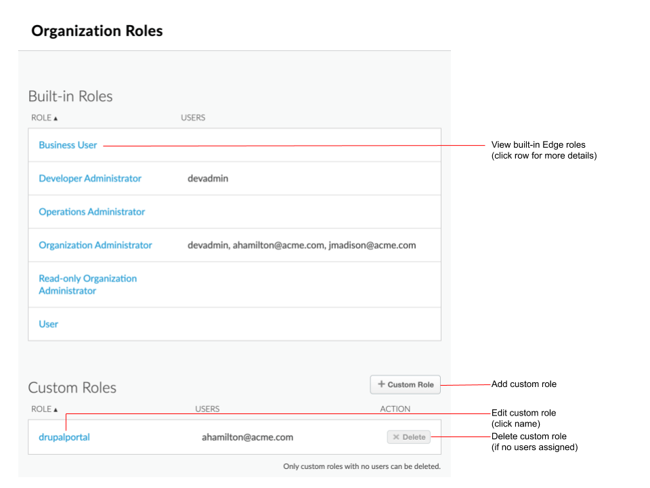Open the User built-in role

pyautogui.click(x=47, y=324)
